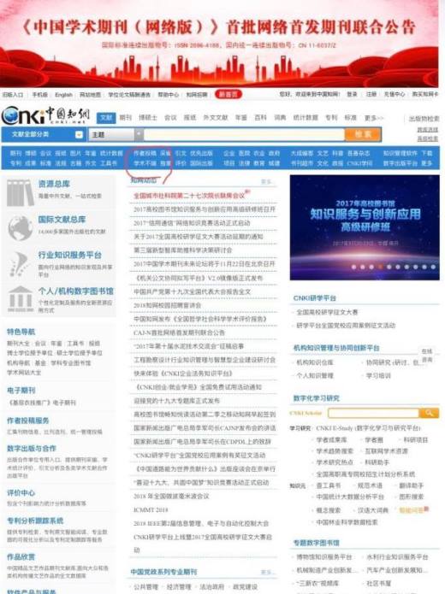
Task: Open 期刊大全 under 特色导航
Action: 19,344
